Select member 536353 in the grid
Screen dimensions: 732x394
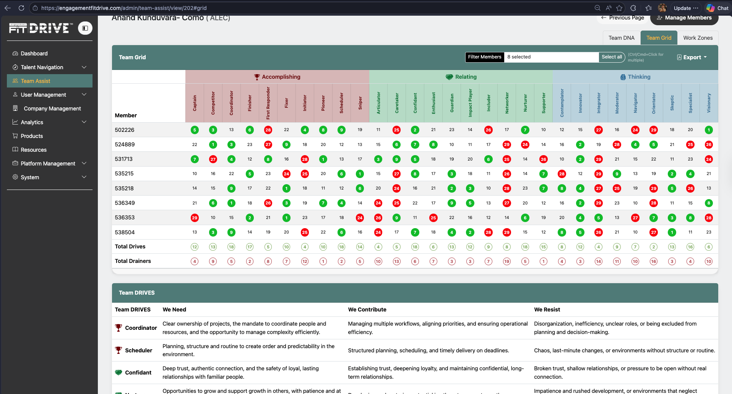coord(125,217)
